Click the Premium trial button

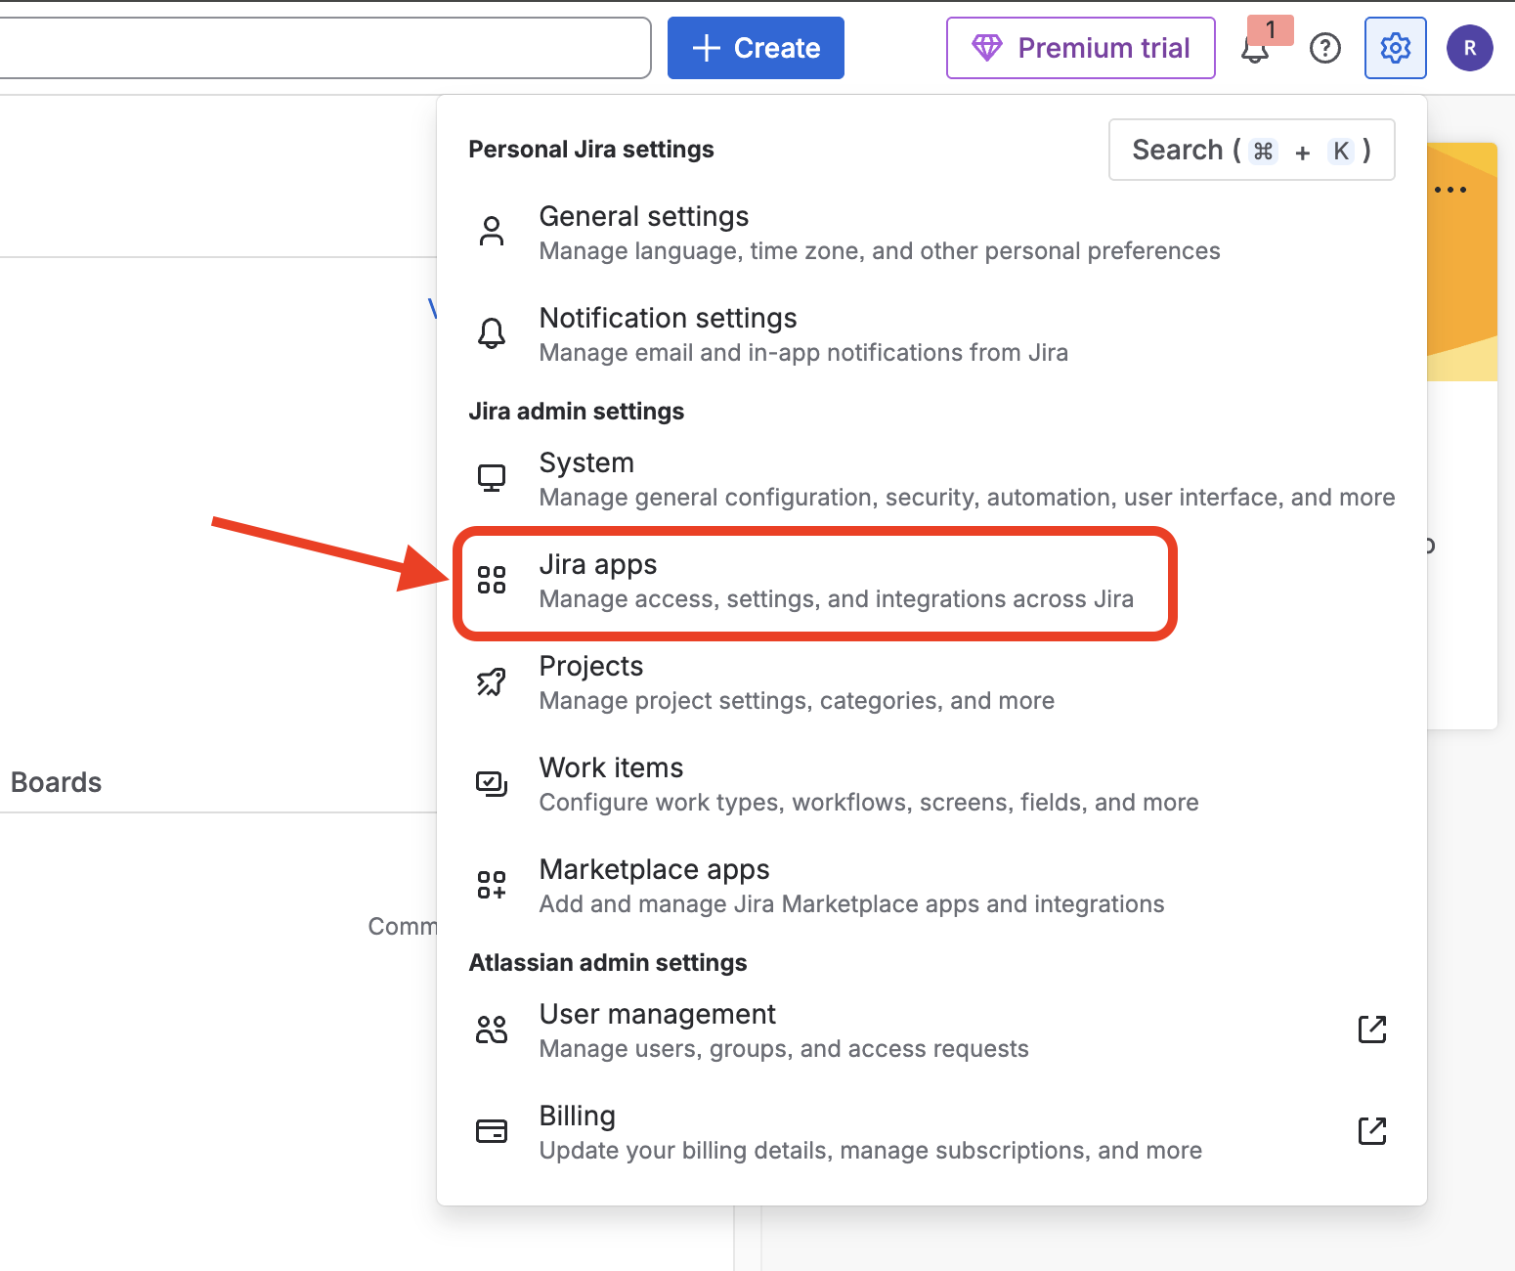pos(1080,48)
